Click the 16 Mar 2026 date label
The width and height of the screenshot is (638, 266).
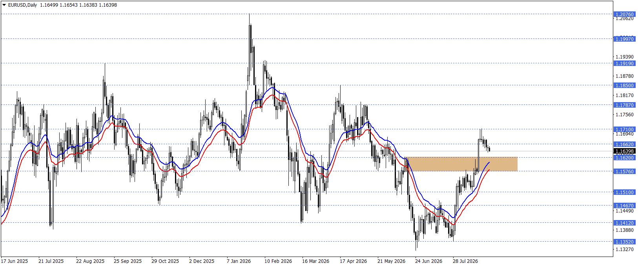point(316,261)
